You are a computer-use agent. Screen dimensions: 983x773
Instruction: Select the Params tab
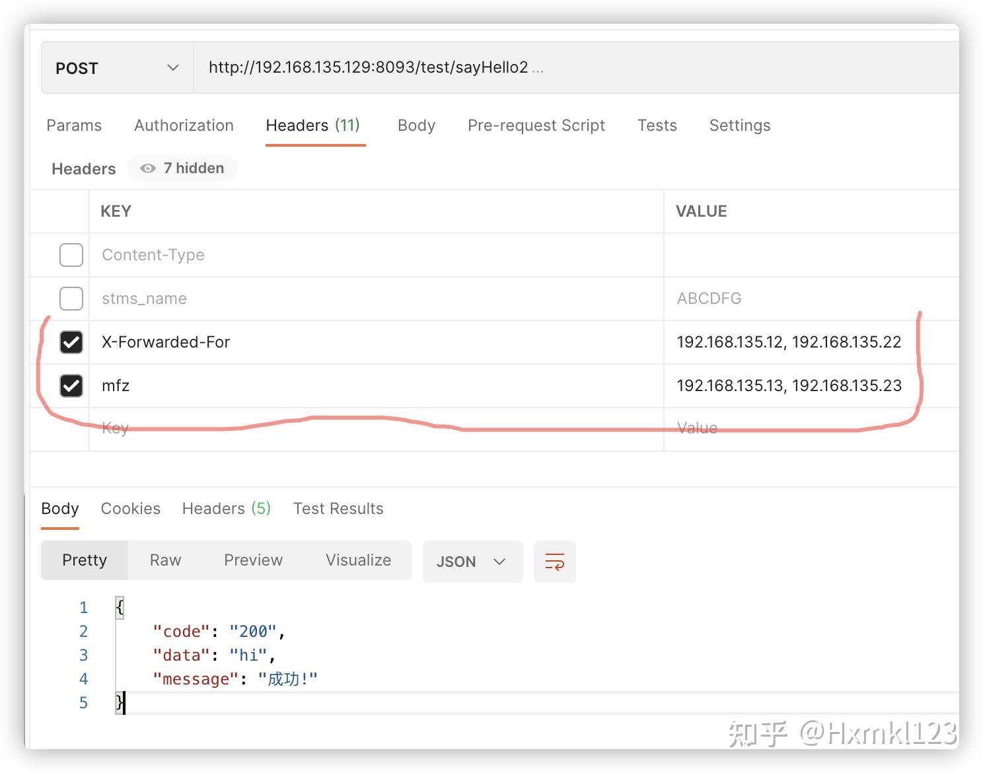click(x=74, y=126)
